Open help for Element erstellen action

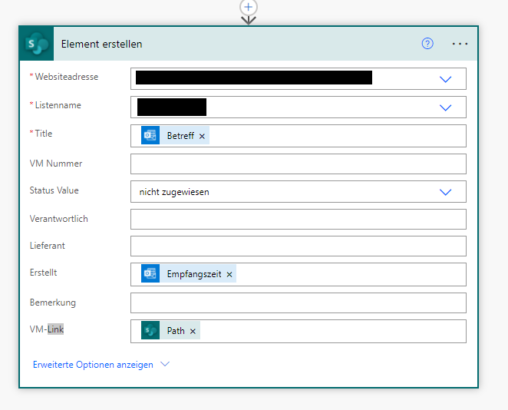427,44
